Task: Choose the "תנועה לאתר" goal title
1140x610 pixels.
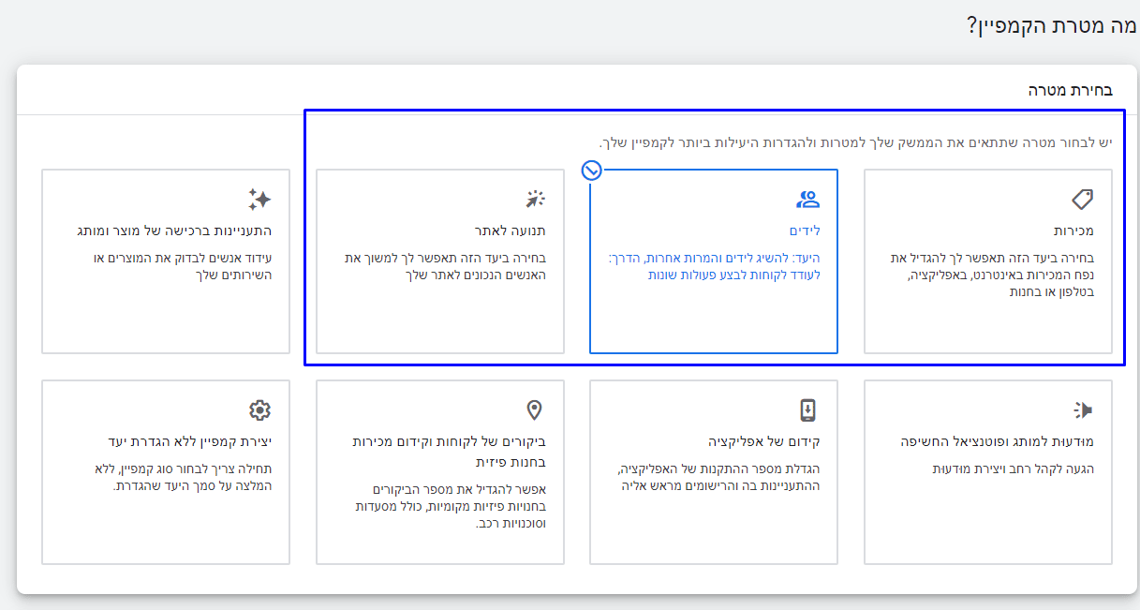Action: (510, 231)
